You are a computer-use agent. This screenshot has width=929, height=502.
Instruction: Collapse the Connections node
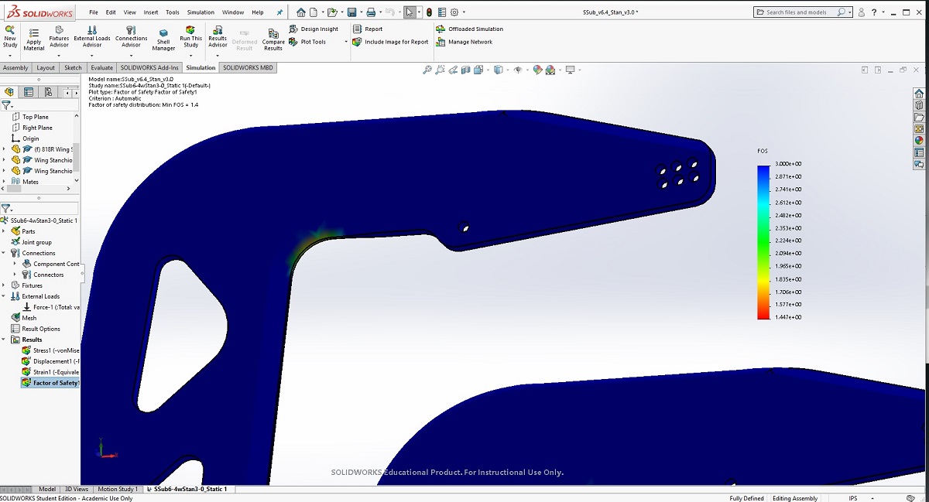(x=4, y=253)
